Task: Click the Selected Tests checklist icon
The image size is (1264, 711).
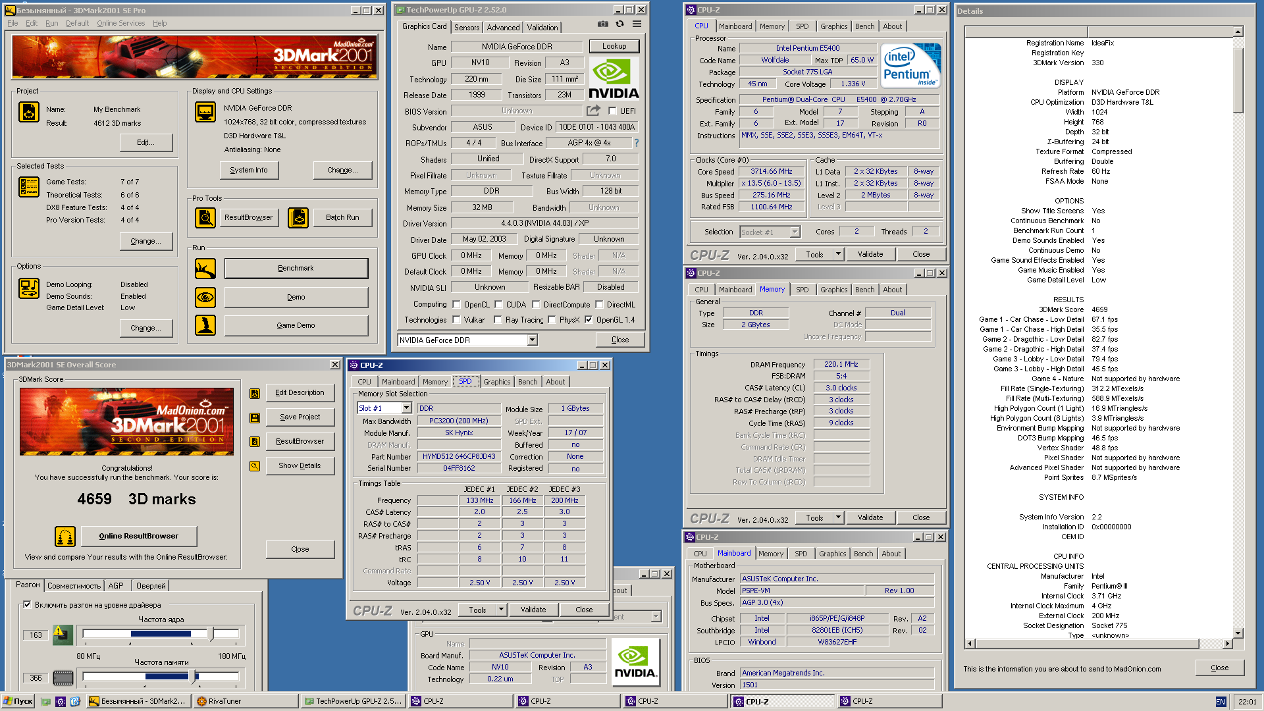Action: [29, 187]
